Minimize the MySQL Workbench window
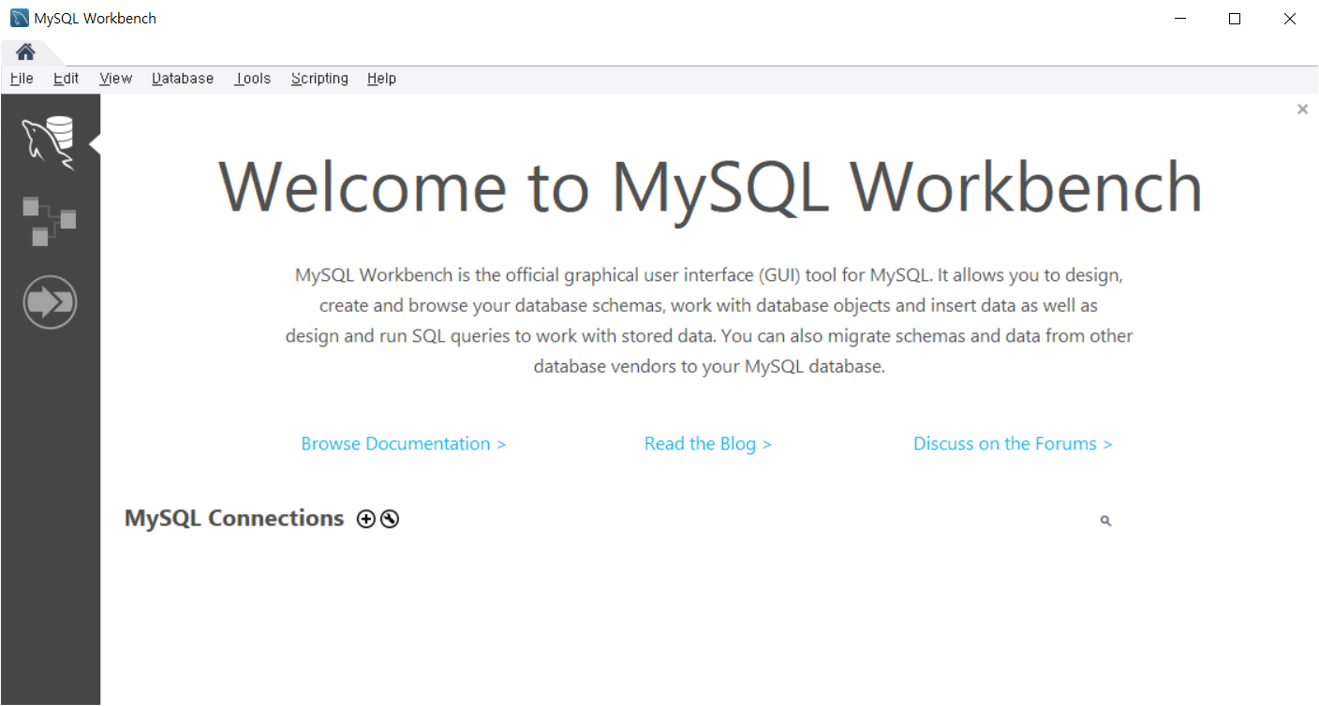1319x706 pixels. tap(1180, 19)
